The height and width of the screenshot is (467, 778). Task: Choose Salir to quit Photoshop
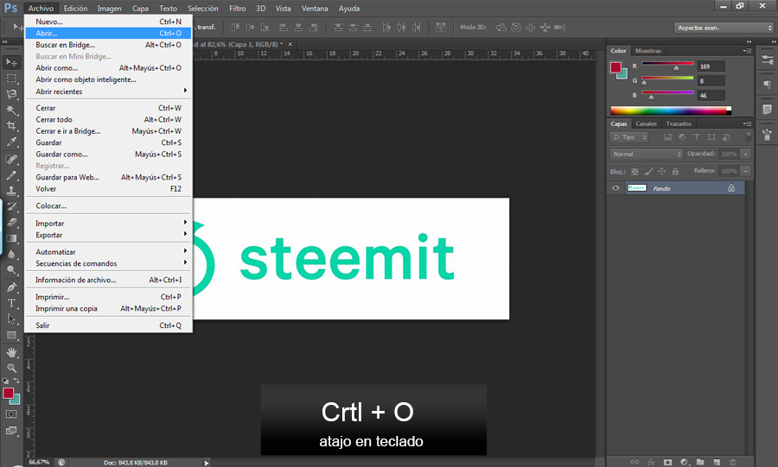click(x=109, y=325)
